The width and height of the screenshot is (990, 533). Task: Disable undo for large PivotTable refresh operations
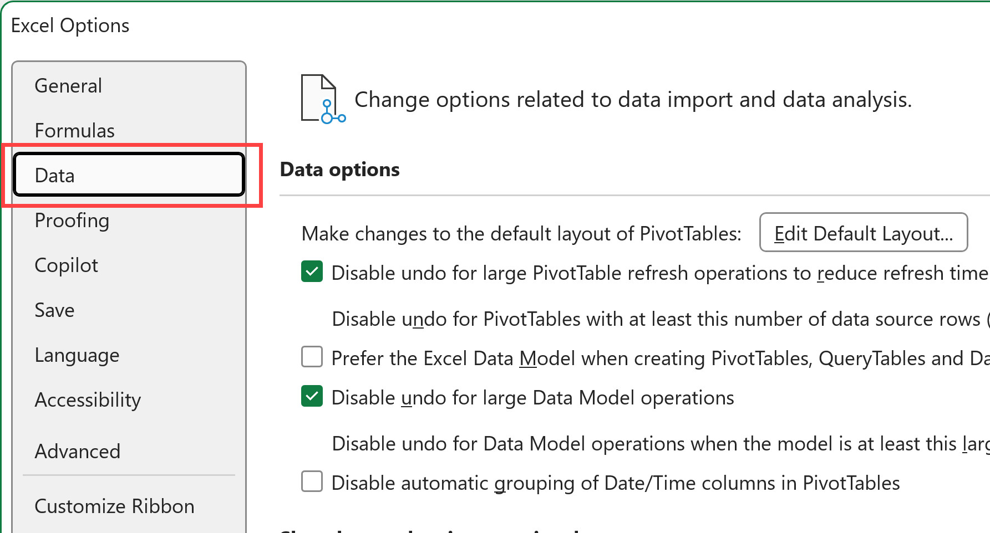tap(312, 271)
